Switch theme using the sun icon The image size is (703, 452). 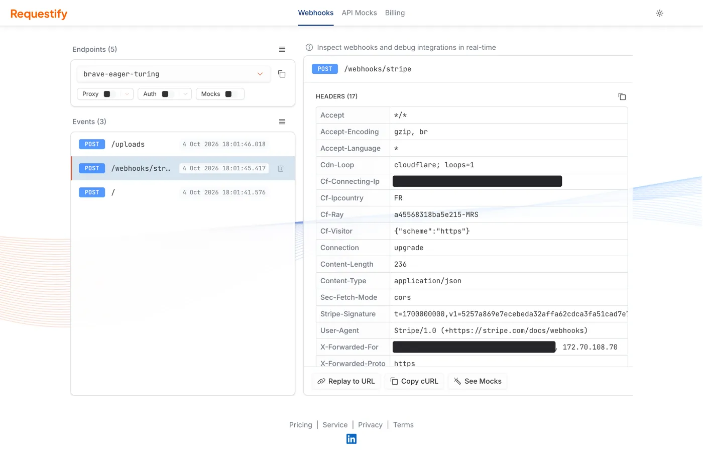[x=660, y=13]
